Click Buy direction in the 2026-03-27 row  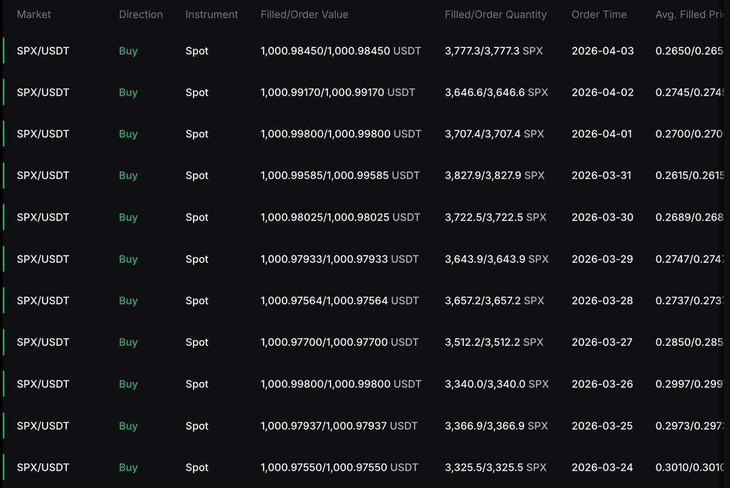(128, 343)
